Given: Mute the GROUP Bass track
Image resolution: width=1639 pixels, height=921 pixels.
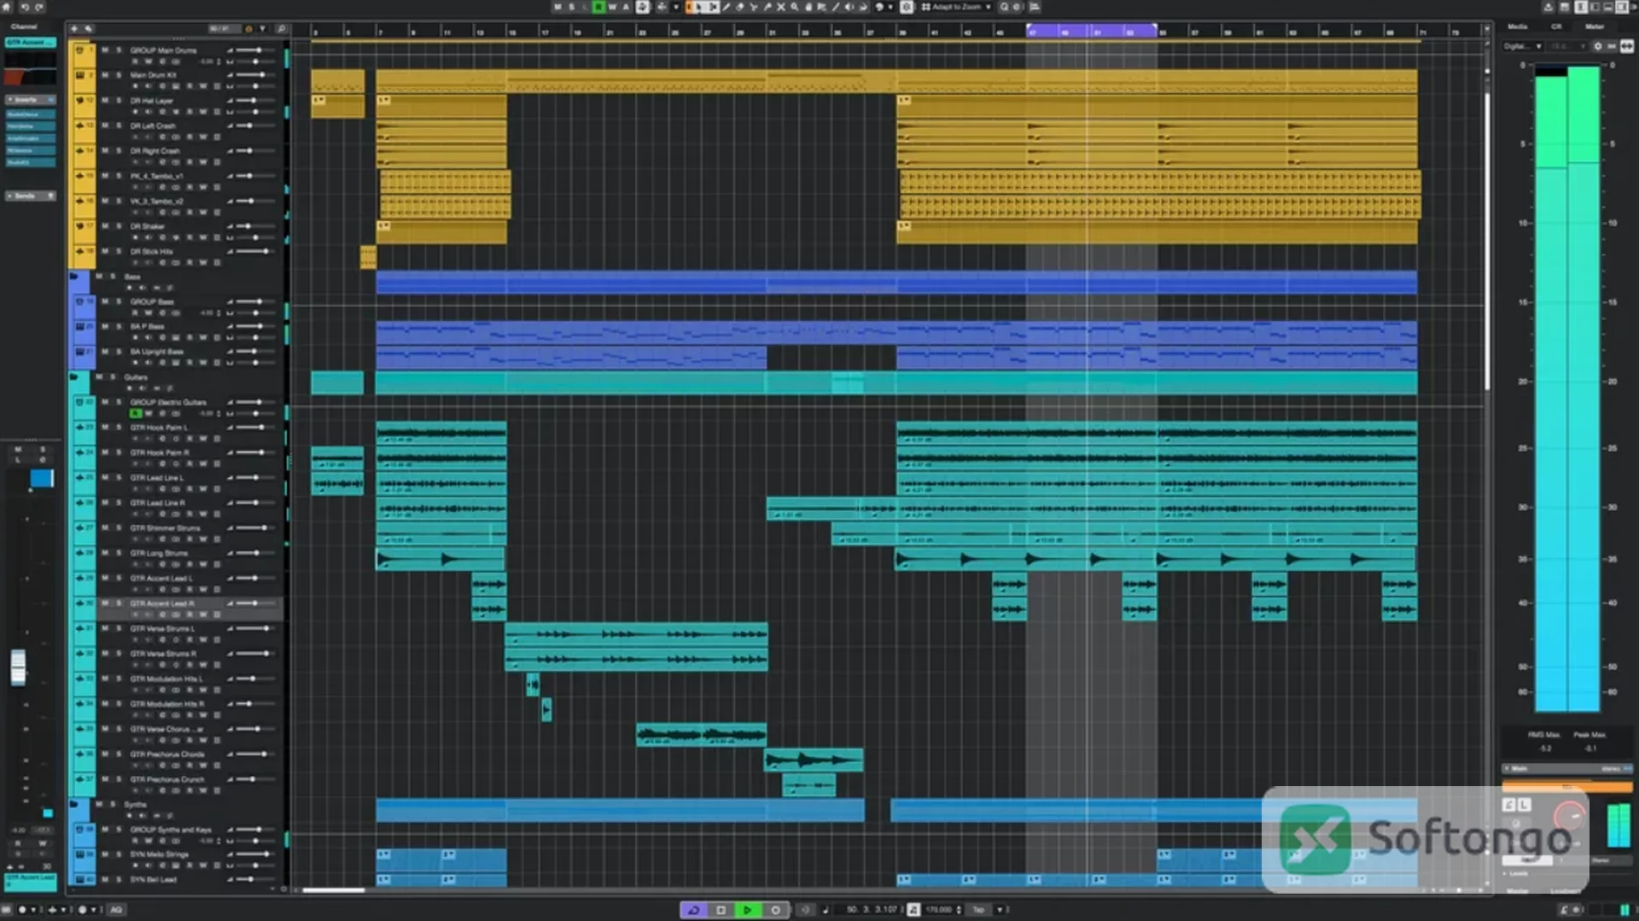Looking at the screenshot, I should (105, 301).
